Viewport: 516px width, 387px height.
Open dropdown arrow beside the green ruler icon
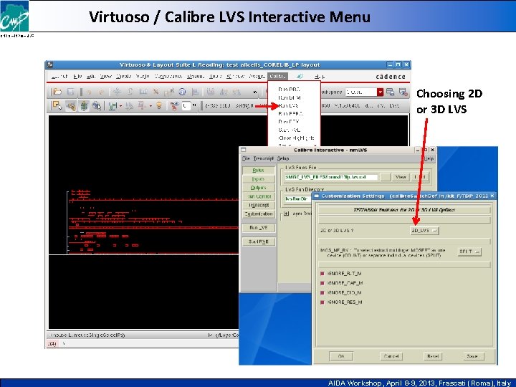click(121, 106)
